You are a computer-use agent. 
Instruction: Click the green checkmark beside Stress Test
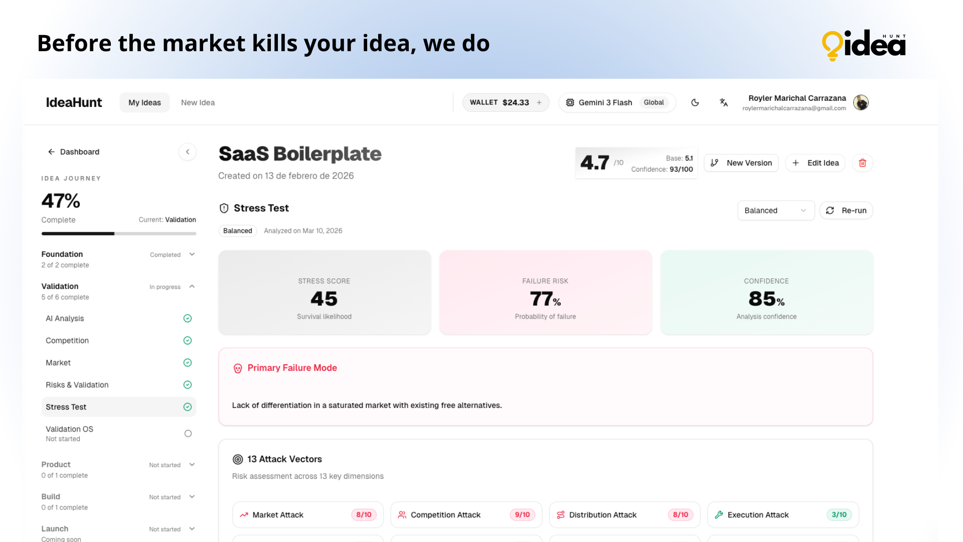[188, 407]
